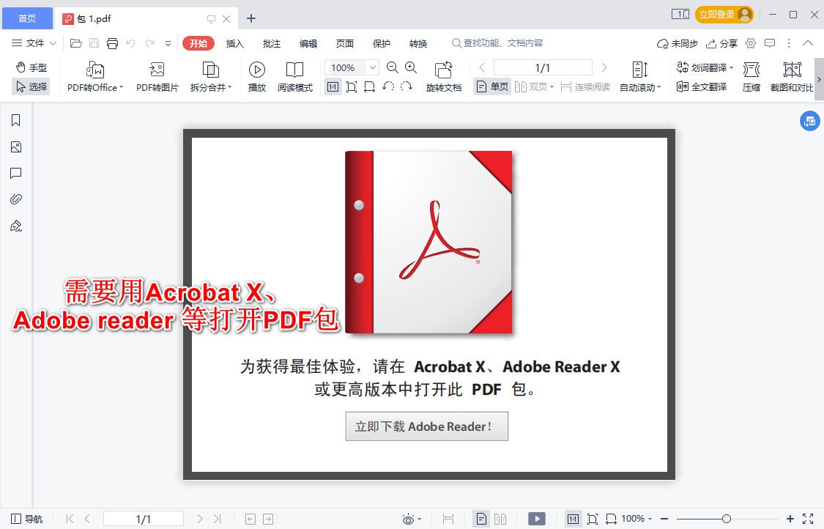Open the 截图和对比 screenshot compare tool
The height and width of the screenshot is (529, 824).
coord(792,76)
